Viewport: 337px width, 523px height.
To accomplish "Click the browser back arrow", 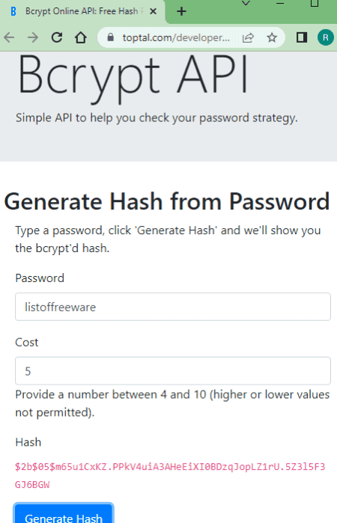I will tap(9, 37).
